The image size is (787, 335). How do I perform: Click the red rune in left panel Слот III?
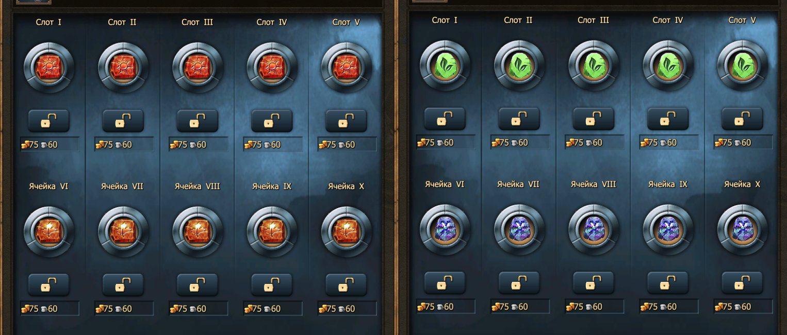tap(198, 68)
